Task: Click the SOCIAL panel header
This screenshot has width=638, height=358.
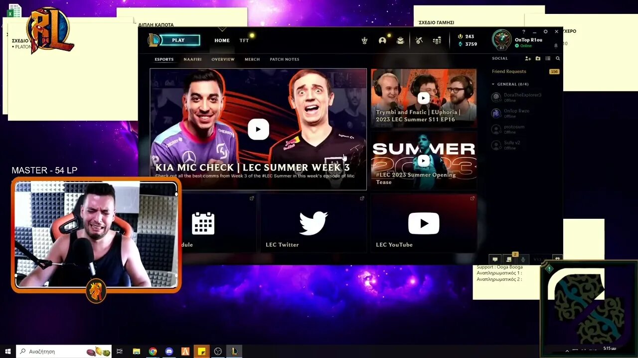Action: (500, 59)
